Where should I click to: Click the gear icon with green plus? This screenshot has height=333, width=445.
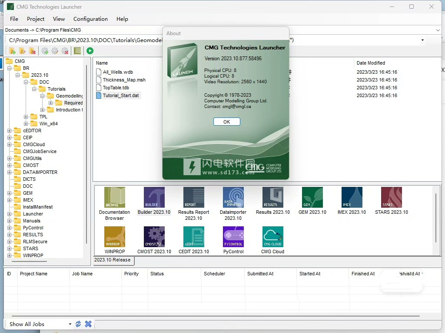click(x=45, y=51)
